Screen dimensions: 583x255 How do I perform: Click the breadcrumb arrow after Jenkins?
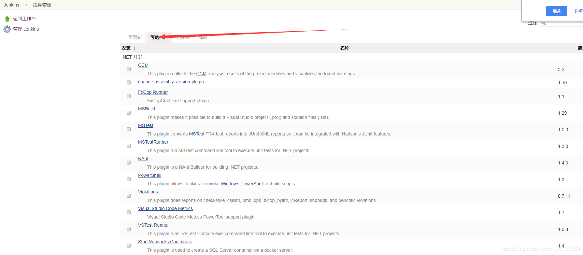(x=27, y=5)
